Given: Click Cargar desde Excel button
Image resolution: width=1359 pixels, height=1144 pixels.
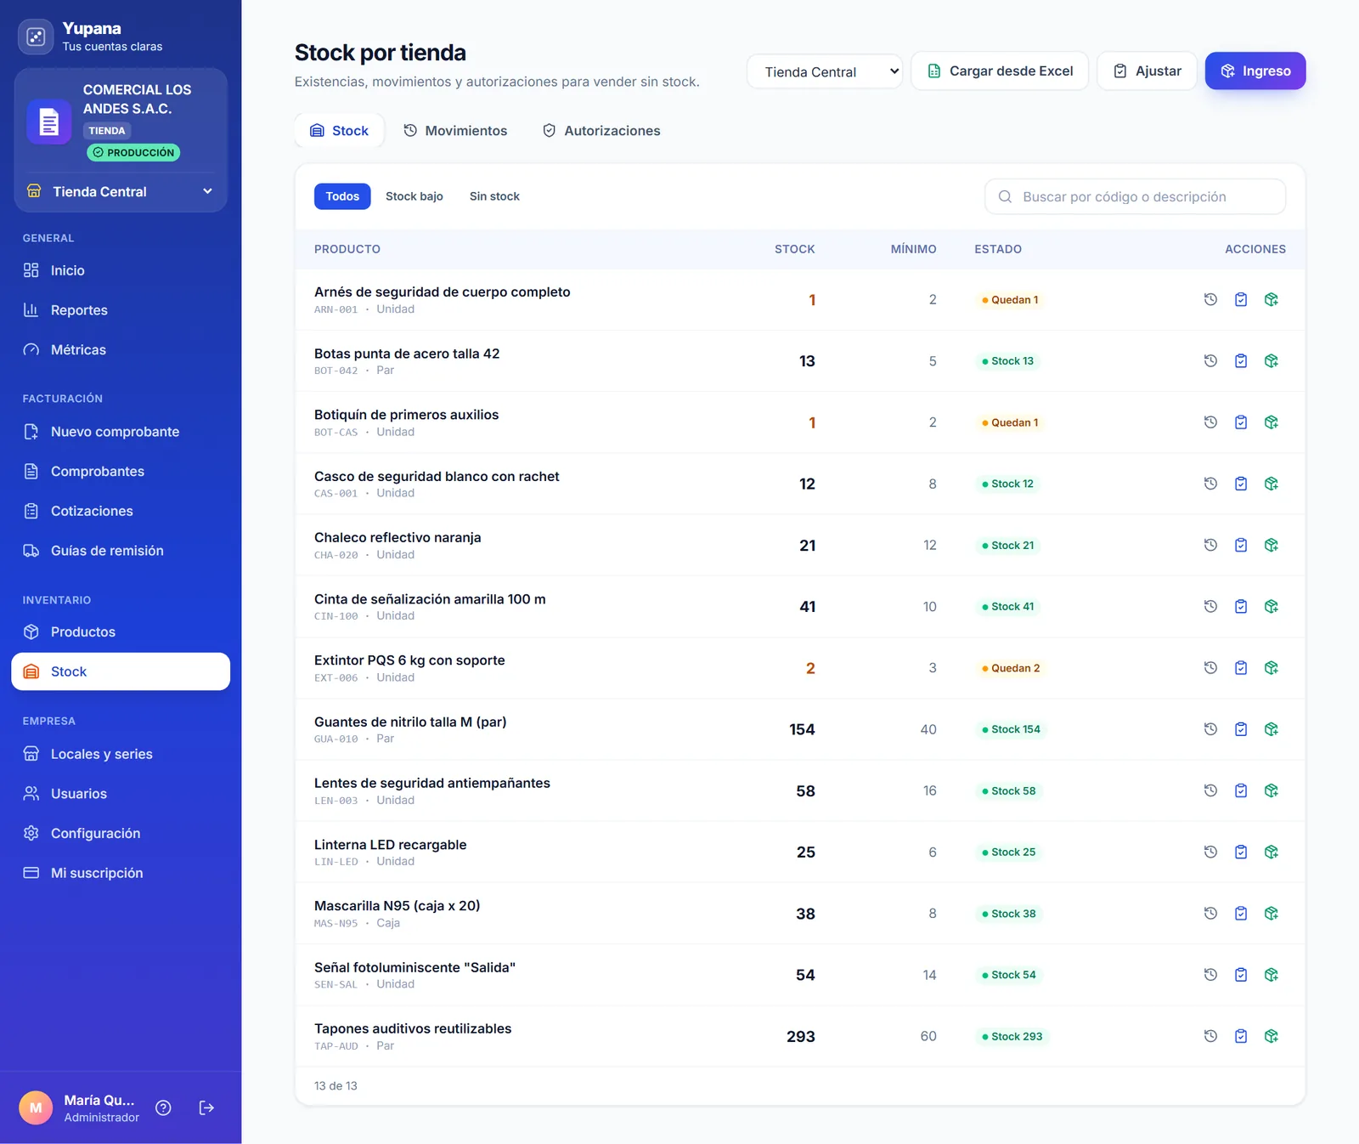Looking at the screenshot, I should click(x=1000, y=71).
